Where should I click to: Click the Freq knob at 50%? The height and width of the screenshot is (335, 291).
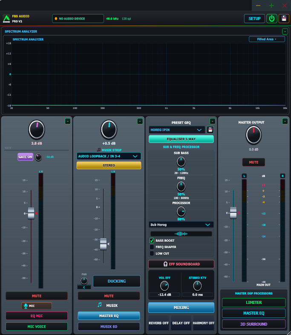click(181, 186)
